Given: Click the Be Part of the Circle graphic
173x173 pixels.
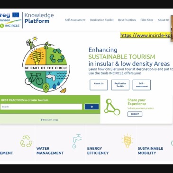Looking at the screenshot, I should tap(46, 65).
